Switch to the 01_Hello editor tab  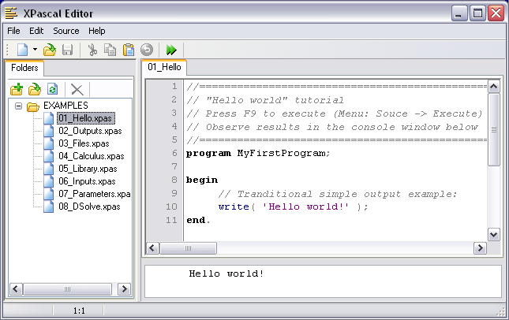164,69
